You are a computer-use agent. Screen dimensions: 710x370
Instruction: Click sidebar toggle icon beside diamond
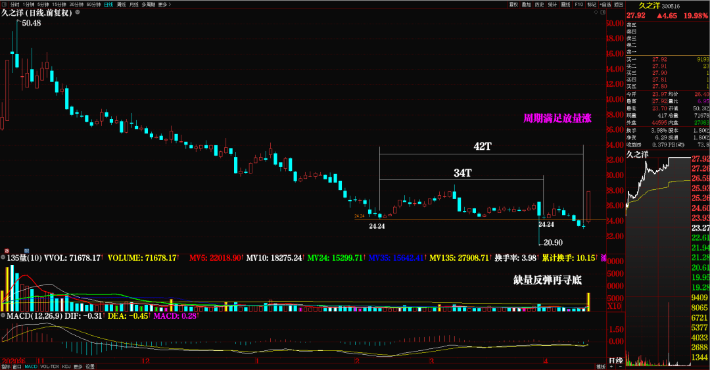[x=603, y=12]
